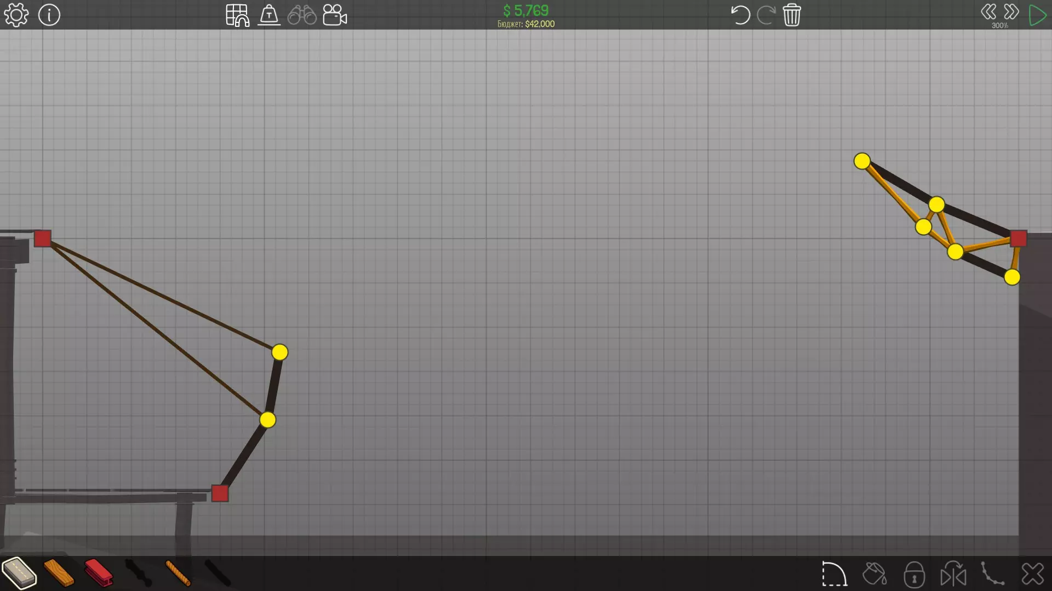The height and width of the screenshot is (591, 1052).
Task: Open the settings gear menu
Action: tap(16, 15)
